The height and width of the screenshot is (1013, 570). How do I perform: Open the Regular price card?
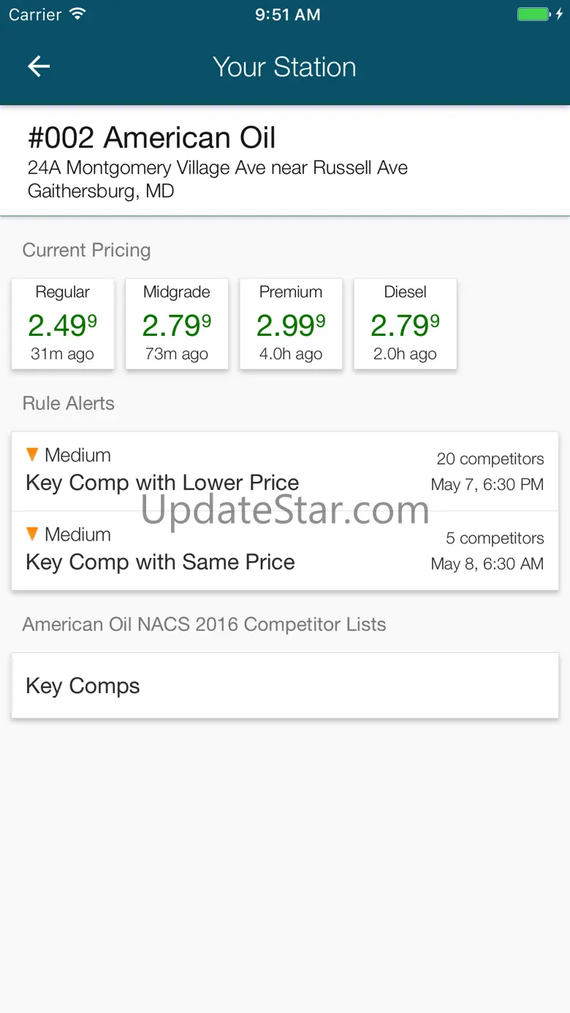click(x=63, y=324)
